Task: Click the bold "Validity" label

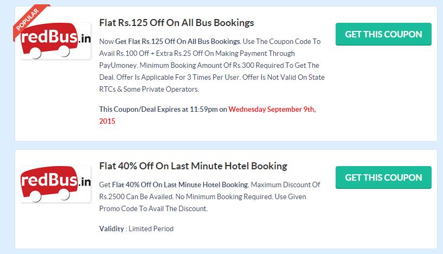Action: (111, 228)
